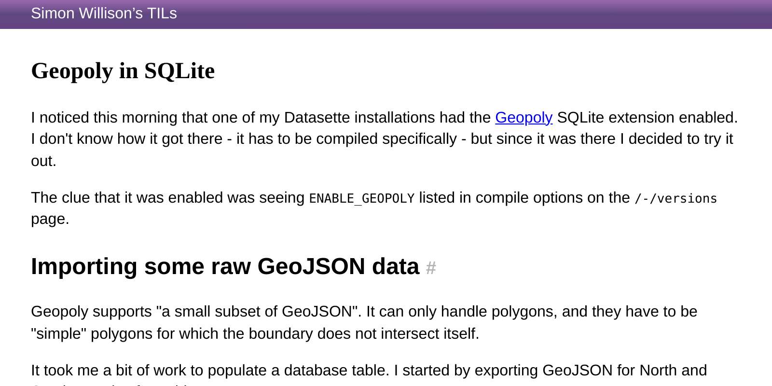Screen dimensions: 772x386
Task: Click the Geopoly in SQLite page title
Action: [x=123, y=71]
